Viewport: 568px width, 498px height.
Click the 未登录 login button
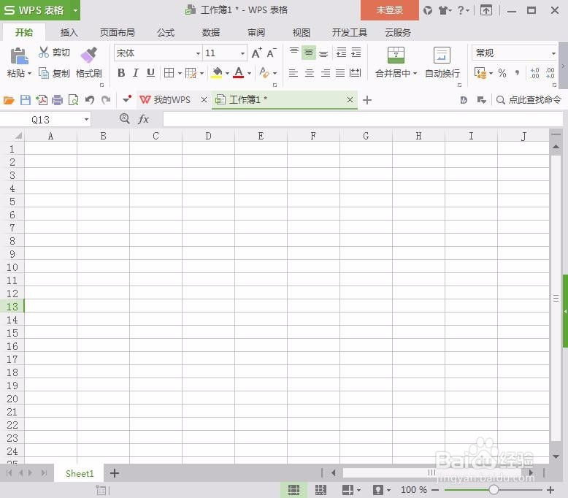(x=389, y=10)
